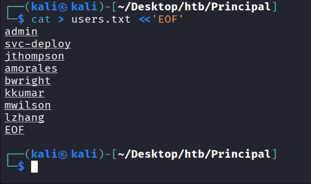The height and width of the screenshot is (184, 311).
Task: Click the mwilson username line
Action: point(28,105)
